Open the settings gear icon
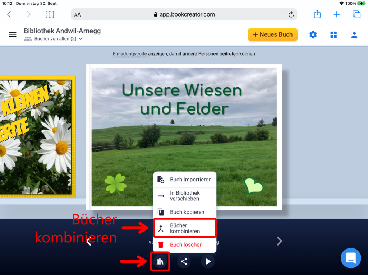This screenshot has height=275, width=368. coord(313,35)
